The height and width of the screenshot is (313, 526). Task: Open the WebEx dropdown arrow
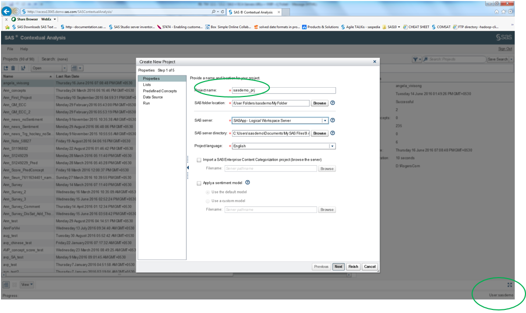point(55,19)
